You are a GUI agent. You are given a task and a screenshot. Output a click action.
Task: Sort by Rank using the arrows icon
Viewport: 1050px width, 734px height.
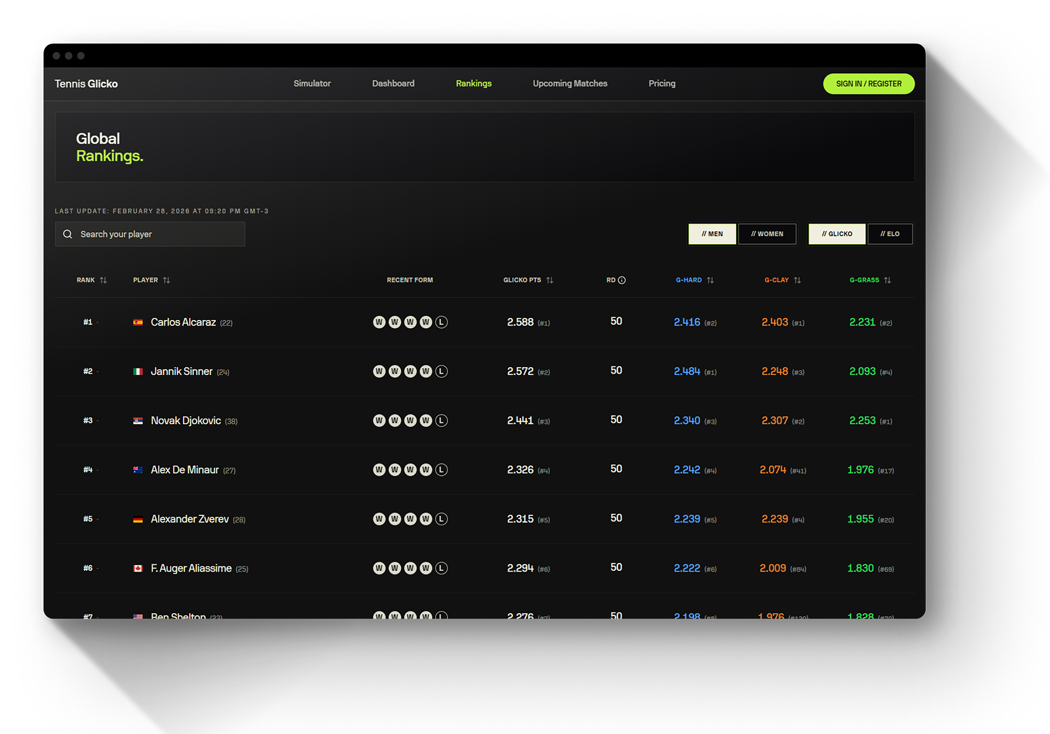click(x=103, y=280)
